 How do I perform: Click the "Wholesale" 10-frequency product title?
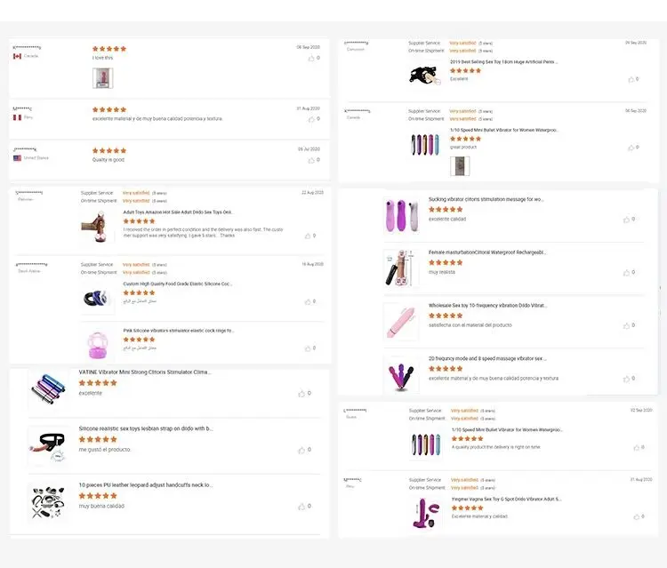486,305
